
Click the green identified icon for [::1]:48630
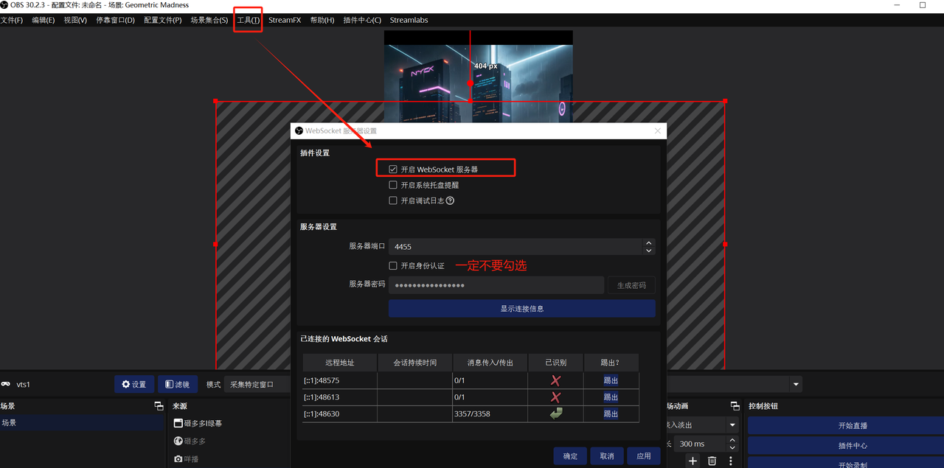556,414
